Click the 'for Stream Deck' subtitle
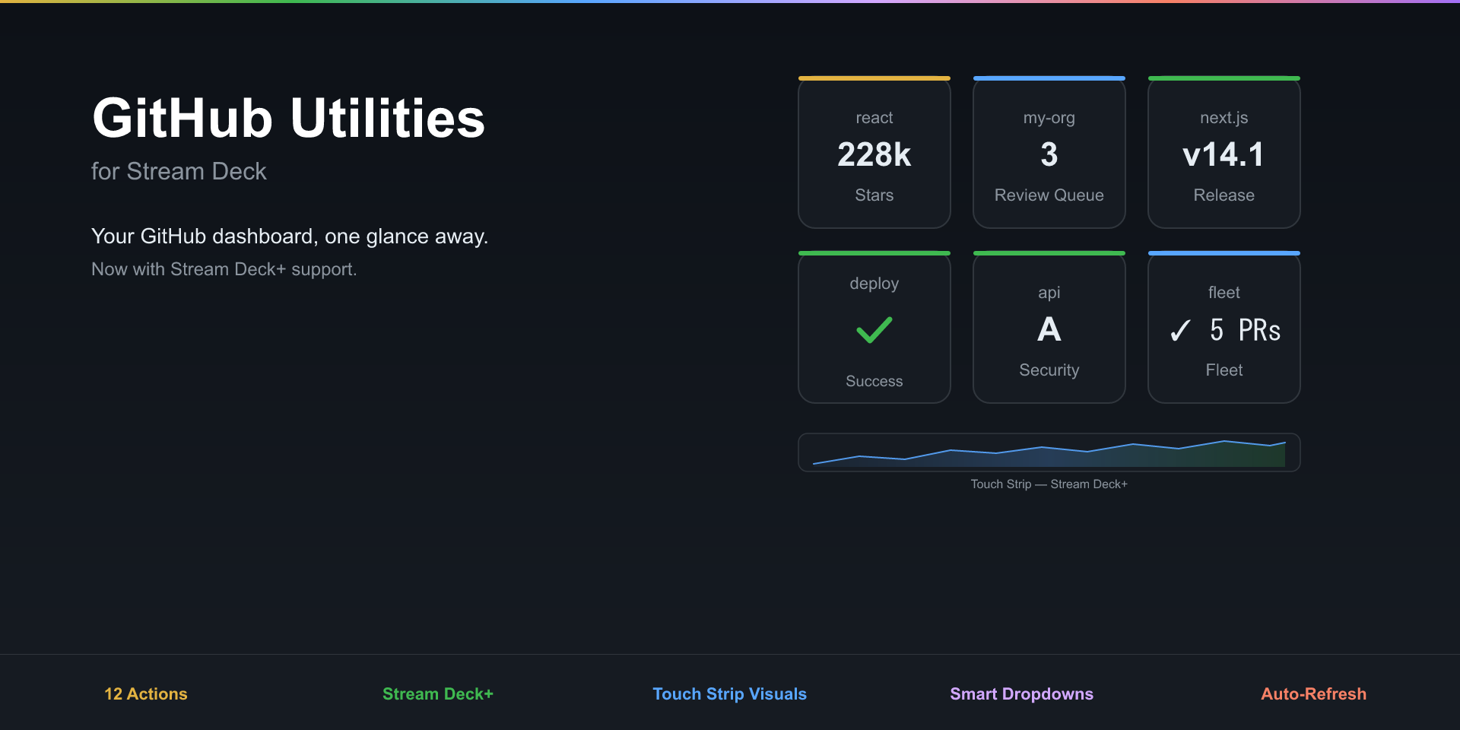 (x=179, y=171)
